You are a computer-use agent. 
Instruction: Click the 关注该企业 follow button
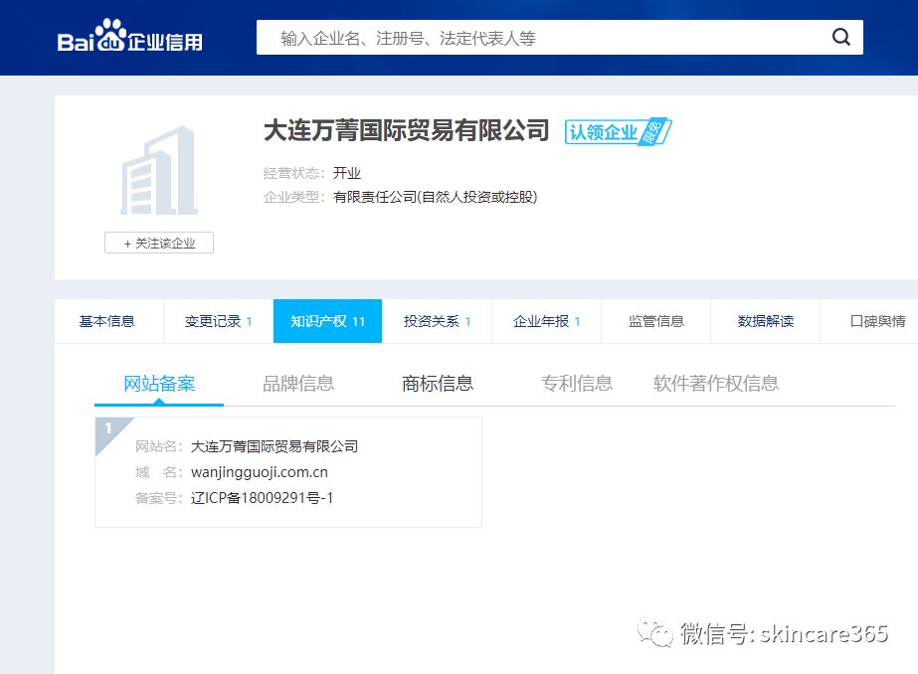pos(158,243)
